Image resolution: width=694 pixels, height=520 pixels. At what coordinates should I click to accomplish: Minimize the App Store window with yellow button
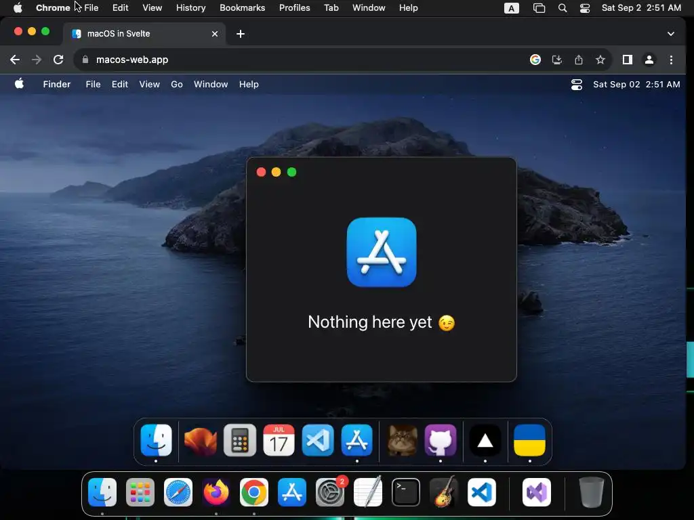pos(277,172)
